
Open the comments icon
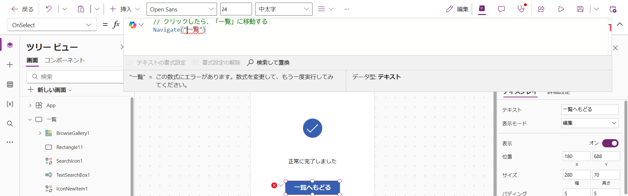coord(501,9)
